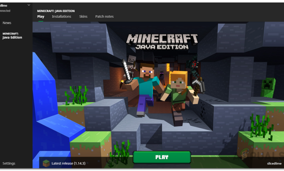Screen dimensions: 284x171
Task: Open Settings in the sidebar
Action: click(9, 163)
